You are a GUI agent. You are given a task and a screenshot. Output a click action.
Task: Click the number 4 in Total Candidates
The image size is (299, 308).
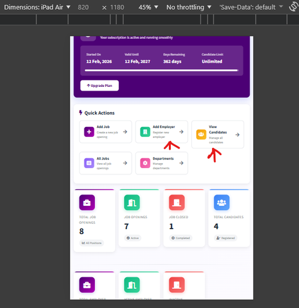[216, 226]
